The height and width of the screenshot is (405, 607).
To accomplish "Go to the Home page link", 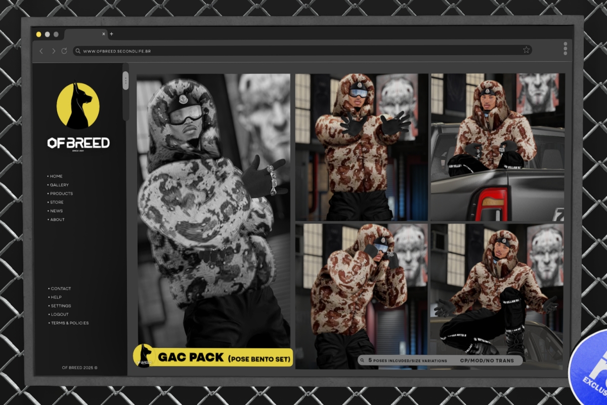I will click(56, 176).
